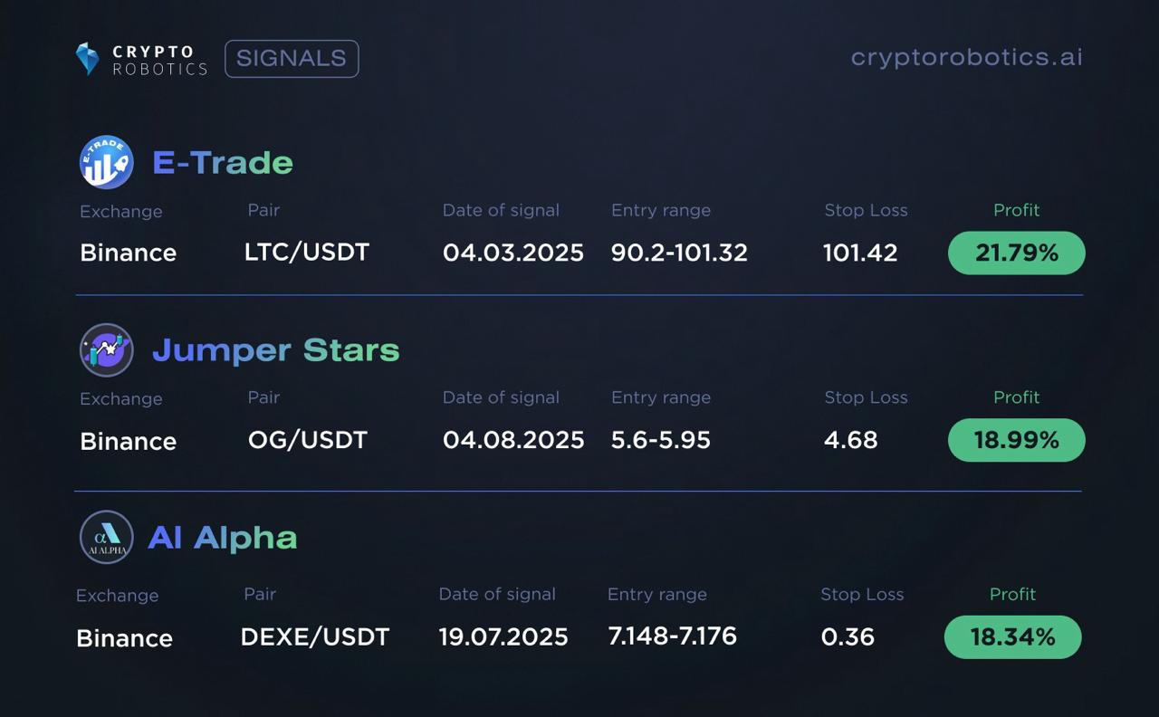
Task: Click the 4.68 stop loss value
Action: point(851,440)
